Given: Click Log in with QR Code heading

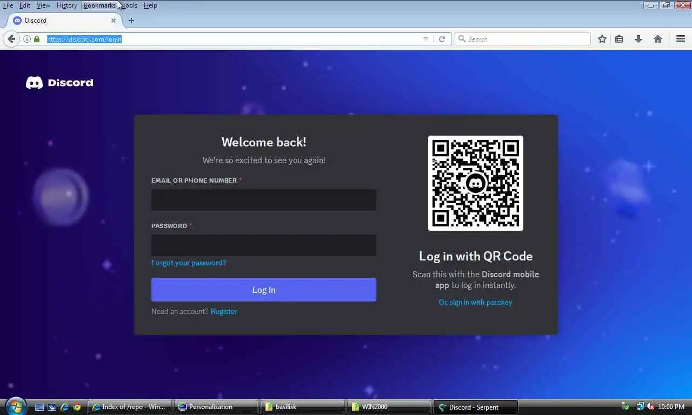Looking at the screenshot, I should [476, 256].
